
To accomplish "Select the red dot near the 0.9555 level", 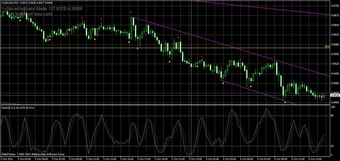I will (202, 57).
